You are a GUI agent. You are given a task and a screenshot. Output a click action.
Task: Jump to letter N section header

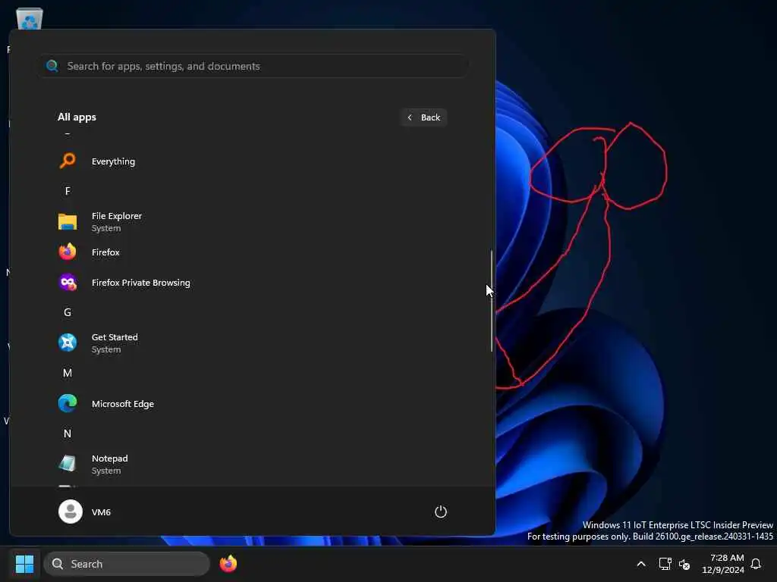coord(68,433)
